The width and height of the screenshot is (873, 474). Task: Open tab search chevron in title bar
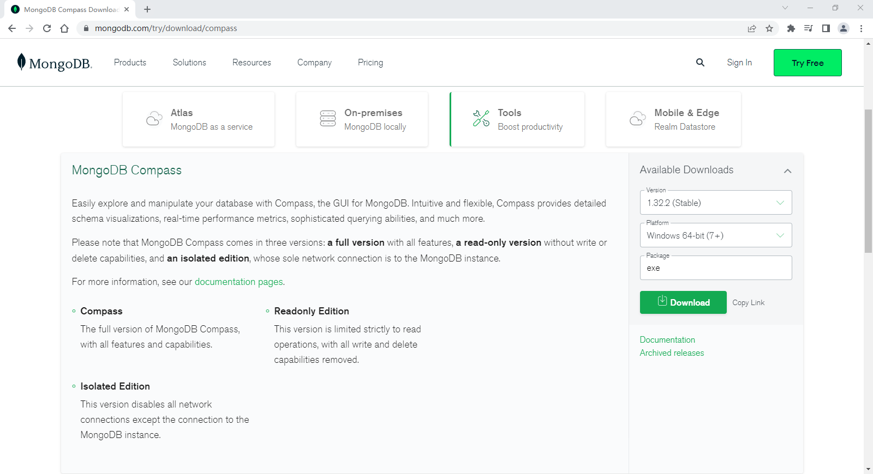coord(785,8)
